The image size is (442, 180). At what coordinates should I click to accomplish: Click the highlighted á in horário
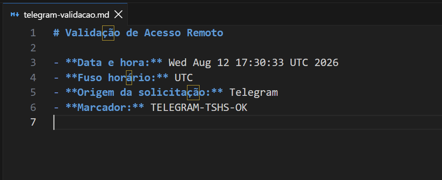pos(129,78)
